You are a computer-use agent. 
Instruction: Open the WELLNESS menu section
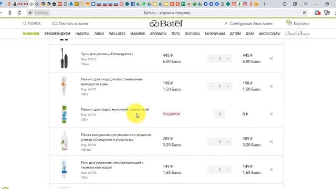coord(117,34)
